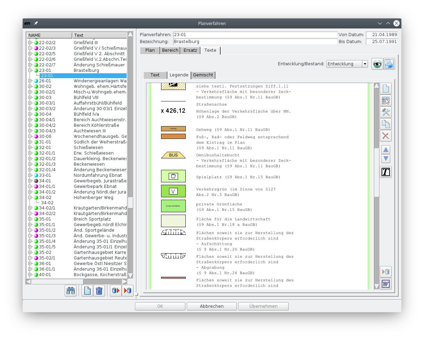This screenshot has width=424, height=339.
Task: Toggle the eye visibility button
Action: coord(377,64)
